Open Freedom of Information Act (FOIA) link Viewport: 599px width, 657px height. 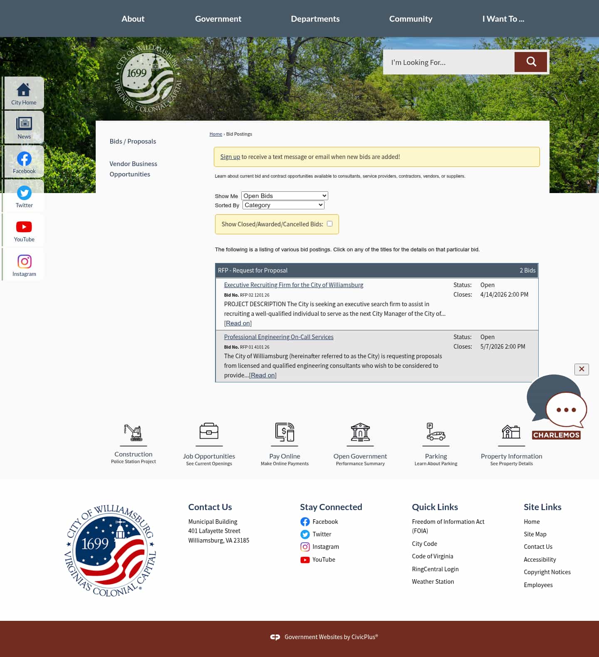448,526
